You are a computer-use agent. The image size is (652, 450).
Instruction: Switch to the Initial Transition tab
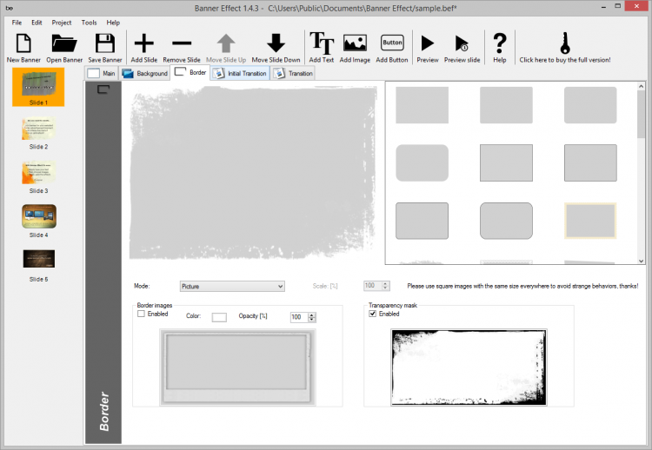point(240,74)
